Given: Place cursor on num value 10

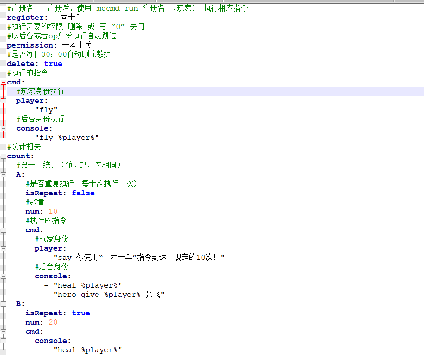Looking at the screenshot, I should point(53,211).
